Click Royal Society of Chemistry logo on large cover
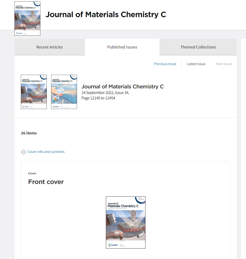This screenshot has width=246, height=259. click(112, 245)
